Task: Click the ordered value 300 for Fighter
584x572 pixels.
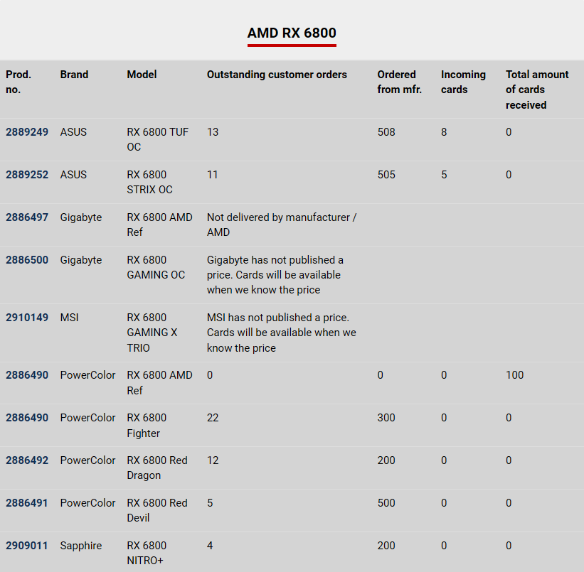Action: pos(386,418)
